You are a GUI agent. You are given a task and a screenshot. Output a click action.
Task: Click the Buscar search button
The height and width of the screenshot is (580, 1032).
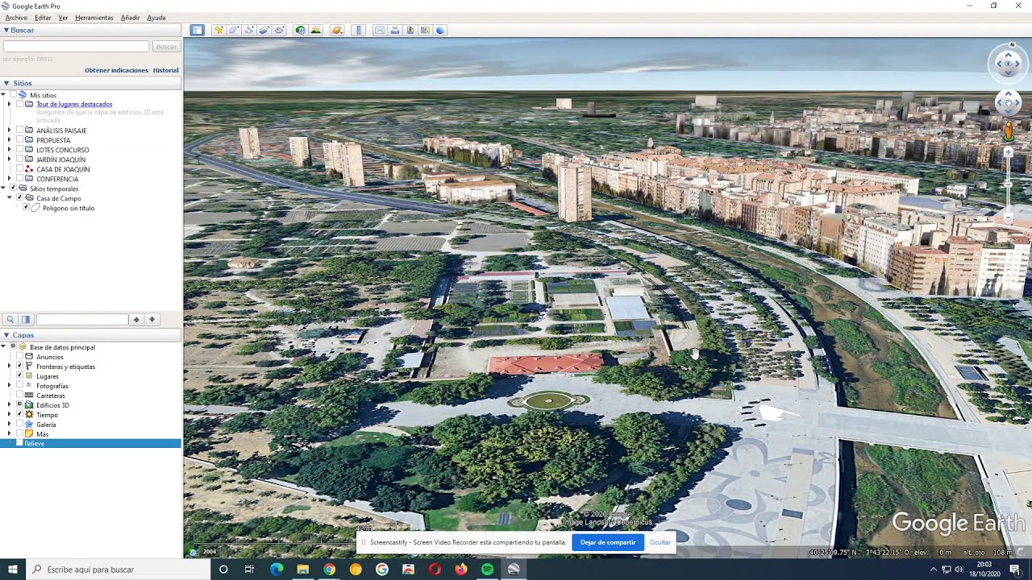coord(166,47)
